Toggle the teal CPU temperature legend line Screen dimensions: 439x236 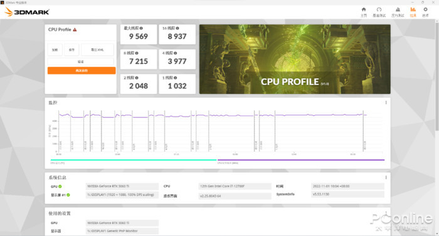tap(134, 160)
